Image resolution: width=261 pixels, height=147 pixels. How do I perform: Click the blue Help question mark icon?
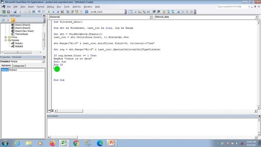point(86,12)
